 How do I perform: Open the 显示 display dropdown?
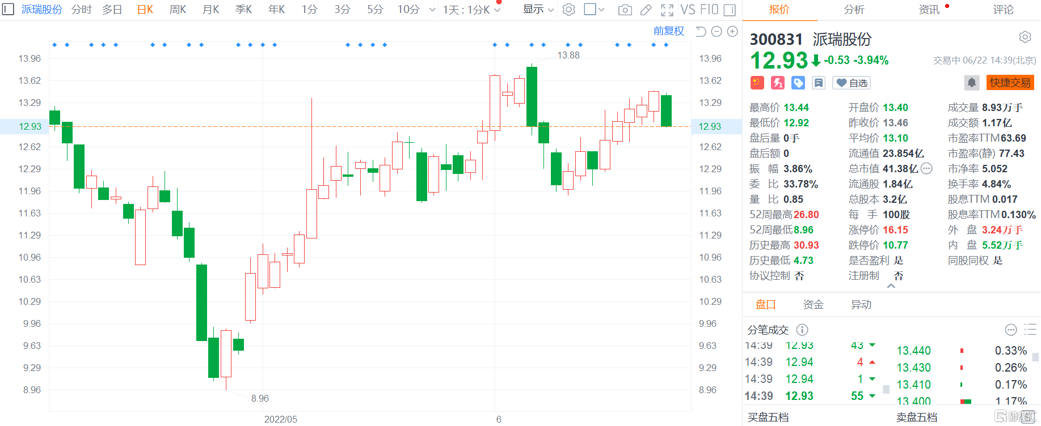pos(538,10)
